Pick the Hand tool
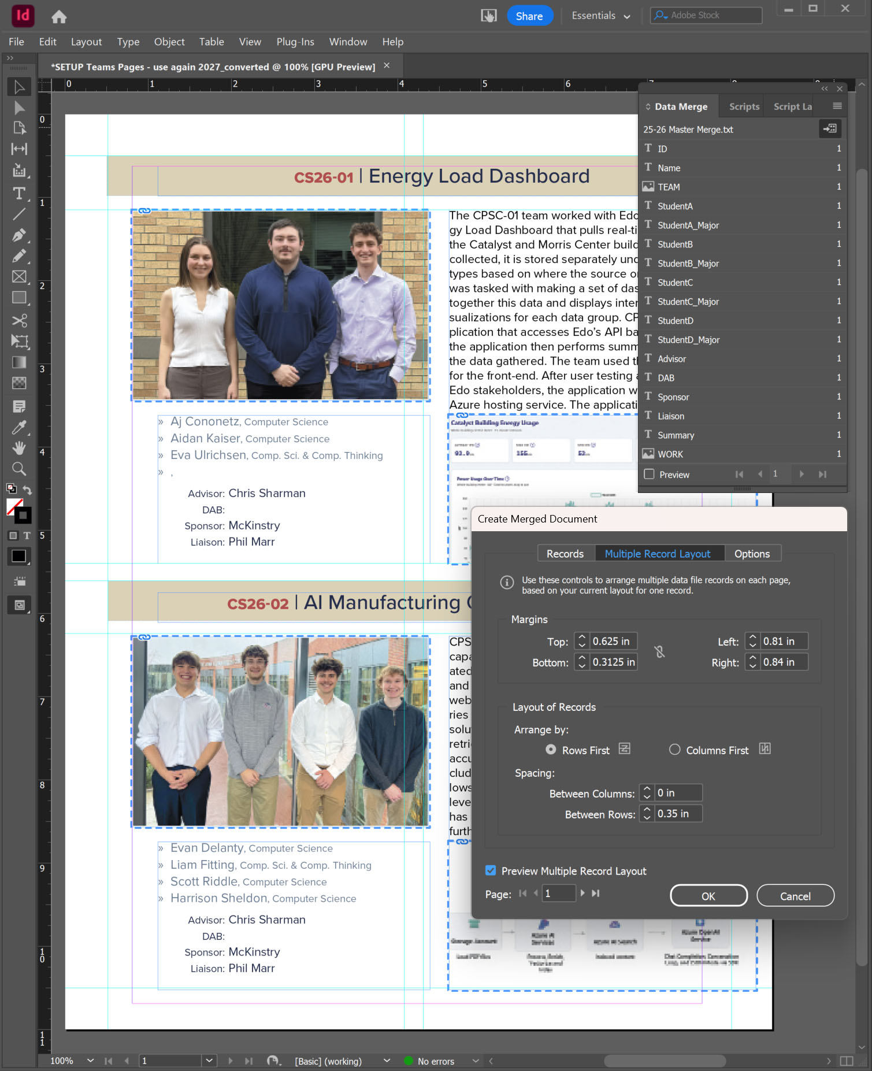The image size is (872, 1071). coord(19,448)
